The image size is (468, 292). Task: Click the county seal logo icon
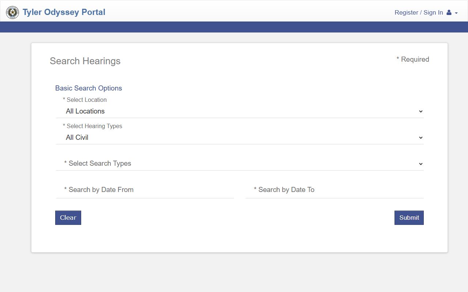point(12,12)
